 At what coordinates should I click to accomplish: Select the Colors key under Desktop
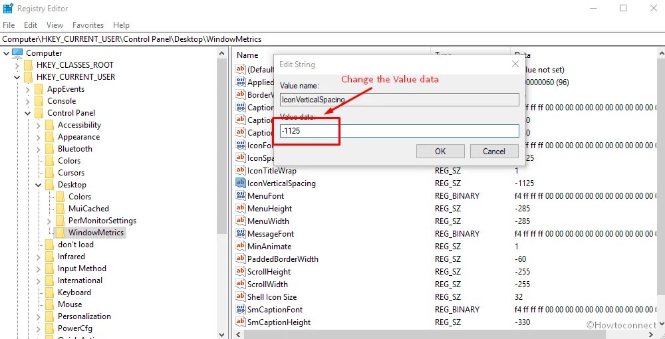(x=80, y=197)
